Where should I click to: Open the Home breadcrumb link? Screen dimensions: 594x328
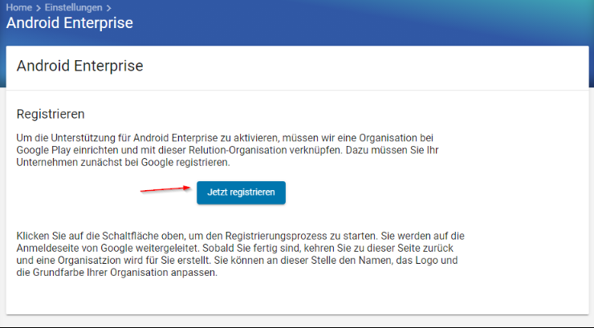(19, 7)
